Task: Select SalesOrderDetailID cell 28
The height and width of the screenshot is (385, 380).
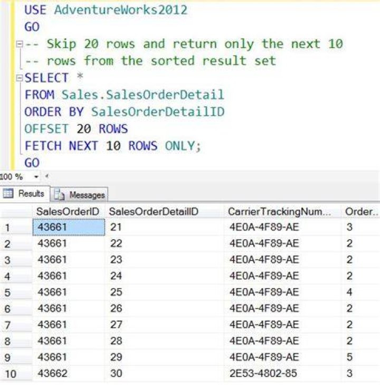Action: click(164, 341)
